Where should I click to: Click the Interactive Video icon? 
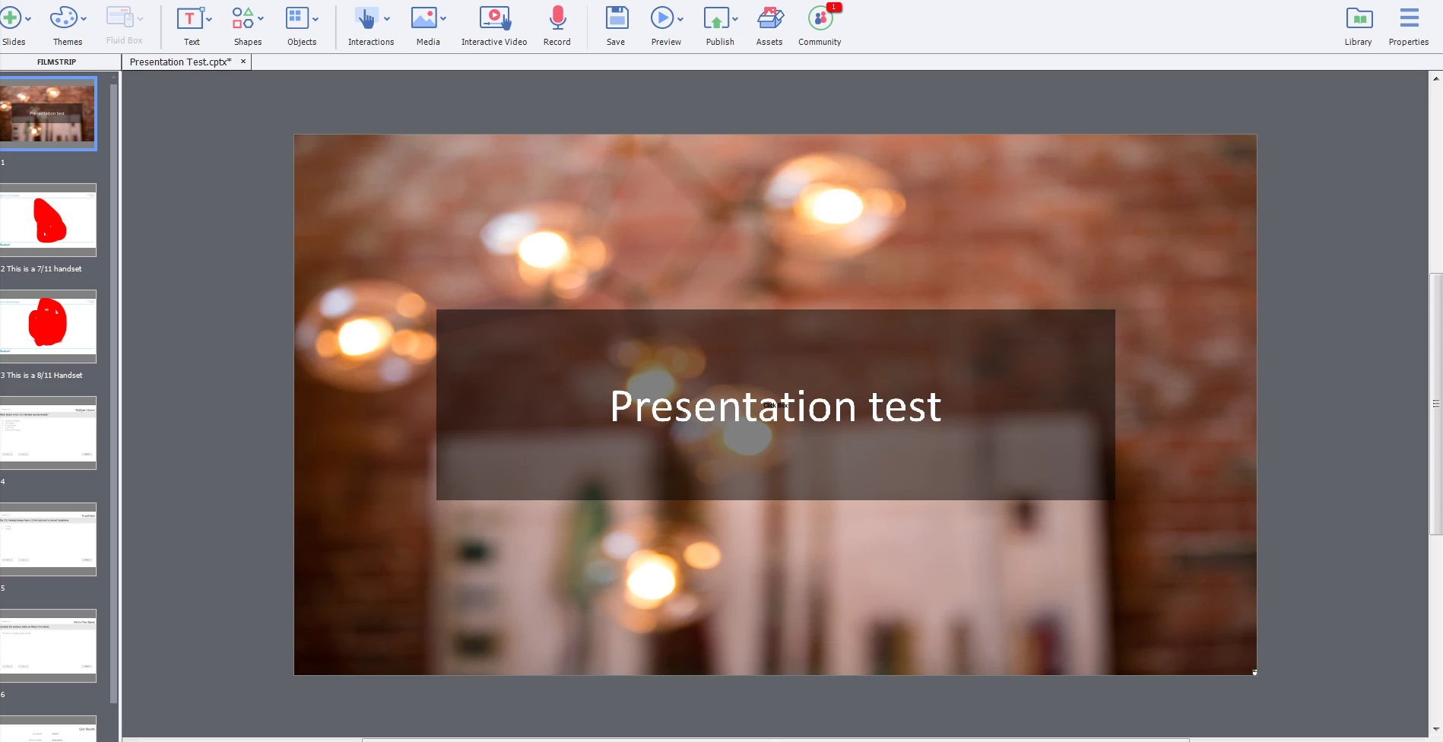pyautogui.click(x=494, y=17)
